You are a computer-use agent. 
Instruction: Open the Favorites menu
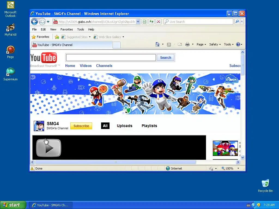(66, 29)
